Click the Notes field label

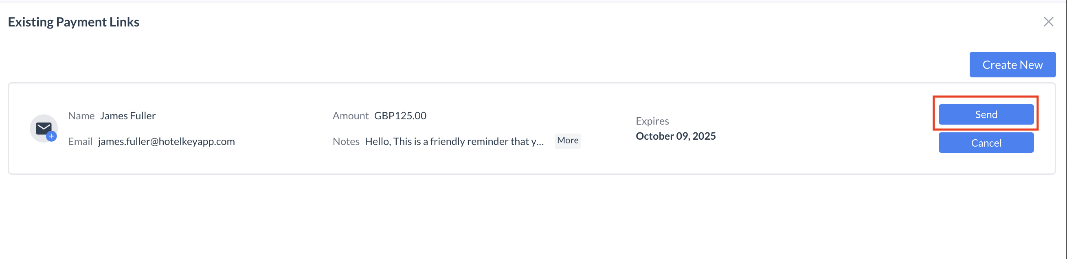[x=345, y=141]
